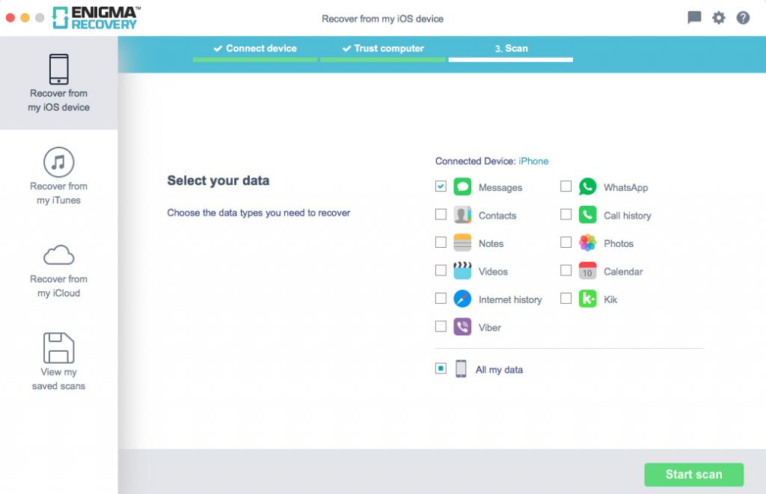Tick the Call history checkbox
Viewport: 766px width, 494px height.
[566, 215]
